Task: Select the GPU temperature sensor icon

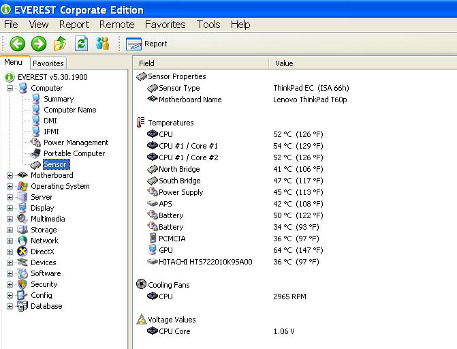Action: (x=153, y=250)
